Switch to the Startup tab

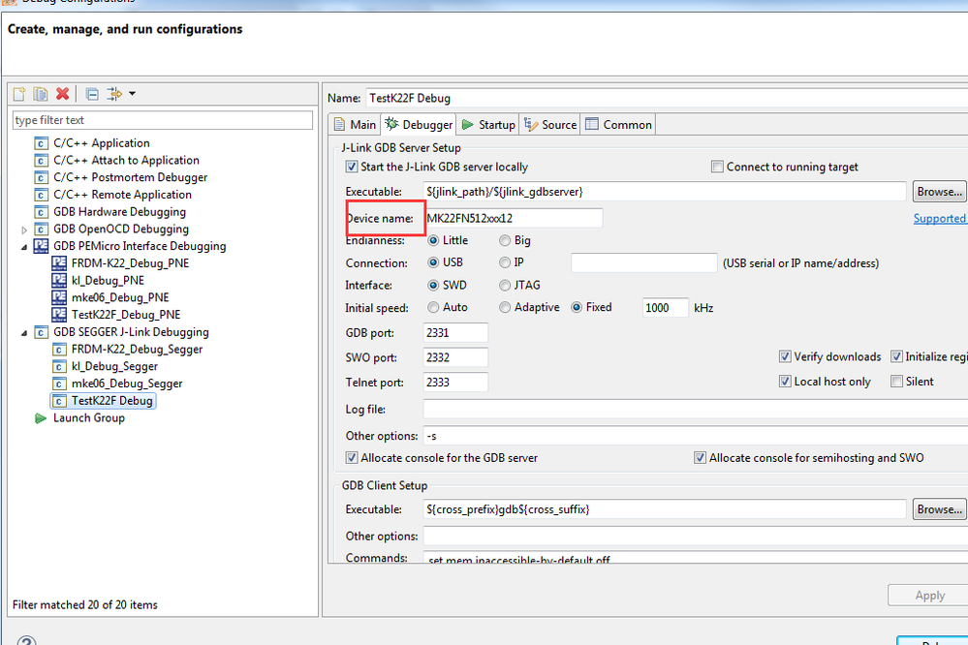(488, 125)
